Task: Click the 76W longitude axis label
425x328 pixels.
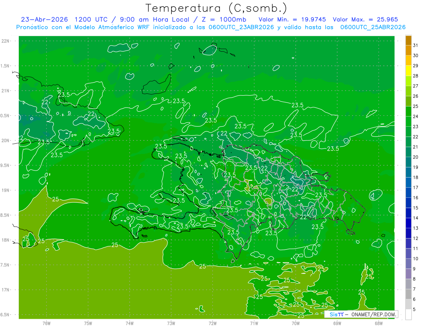Action: tap(46, 323)
